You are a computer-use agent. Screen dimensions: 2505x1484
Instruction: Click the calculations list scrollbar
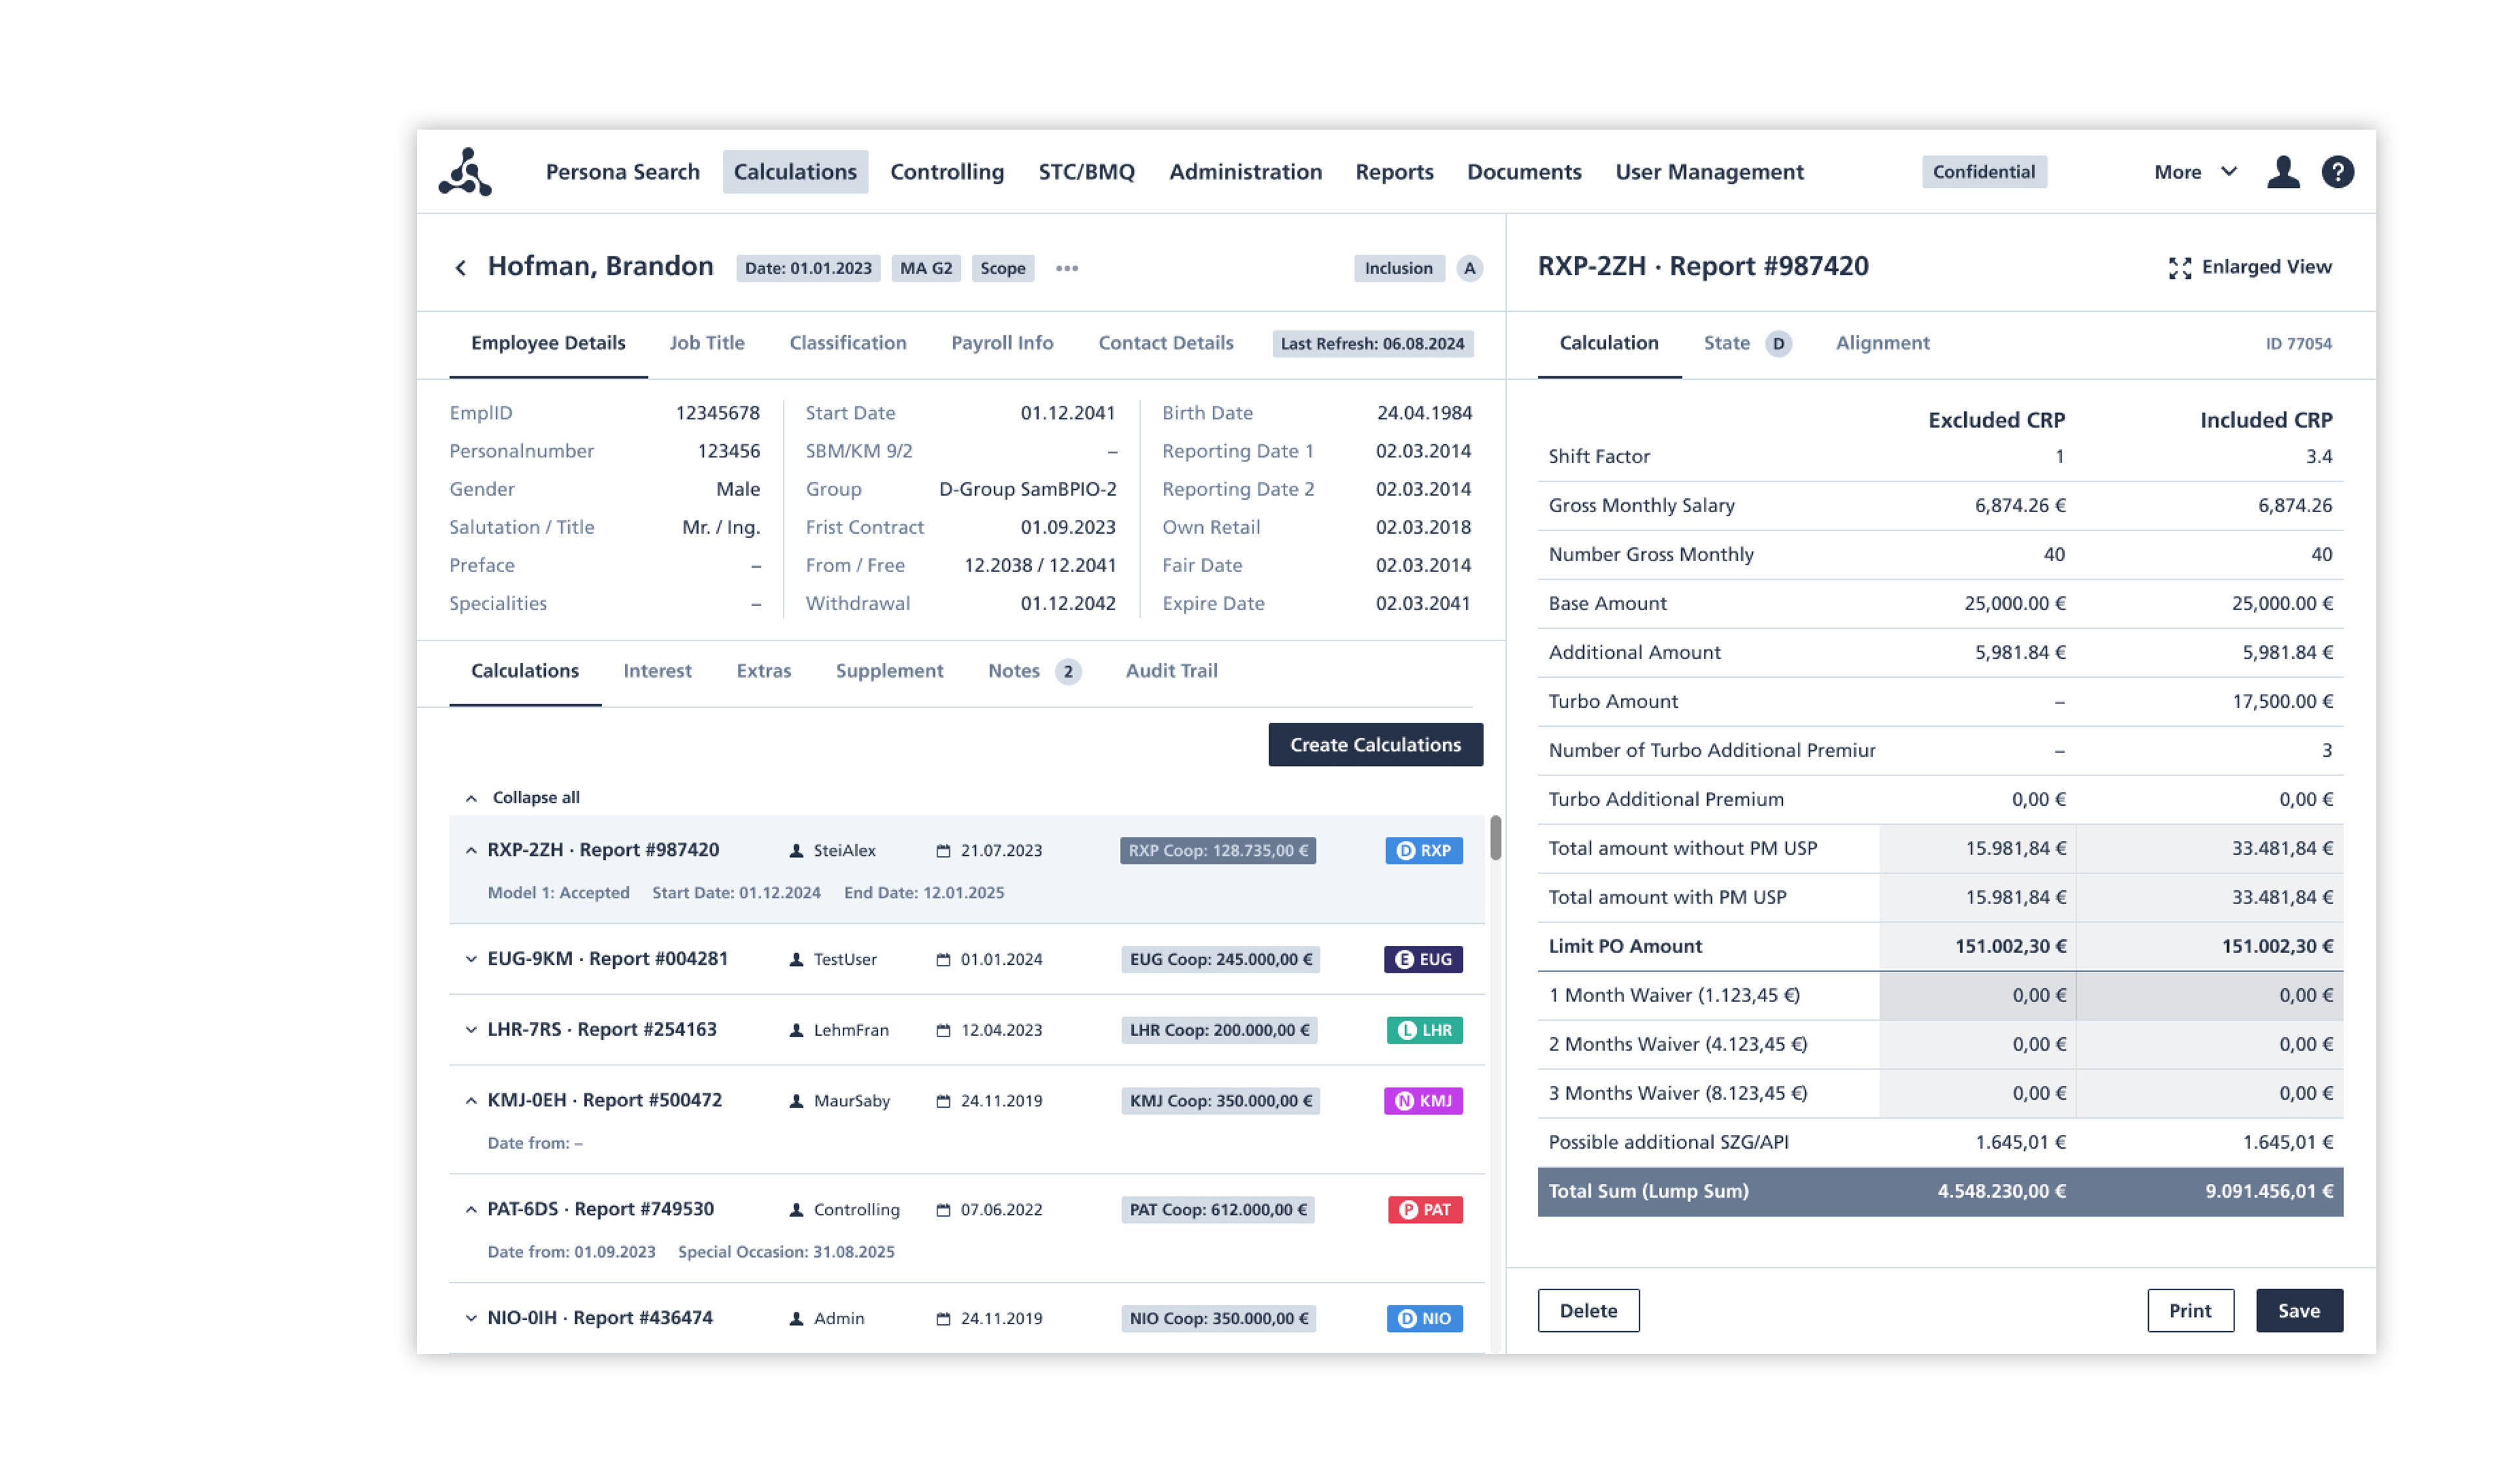pos(1495,838)
